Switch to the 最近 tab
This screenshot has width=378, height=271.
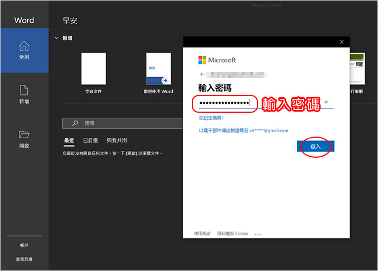click(x=69, y=140)
